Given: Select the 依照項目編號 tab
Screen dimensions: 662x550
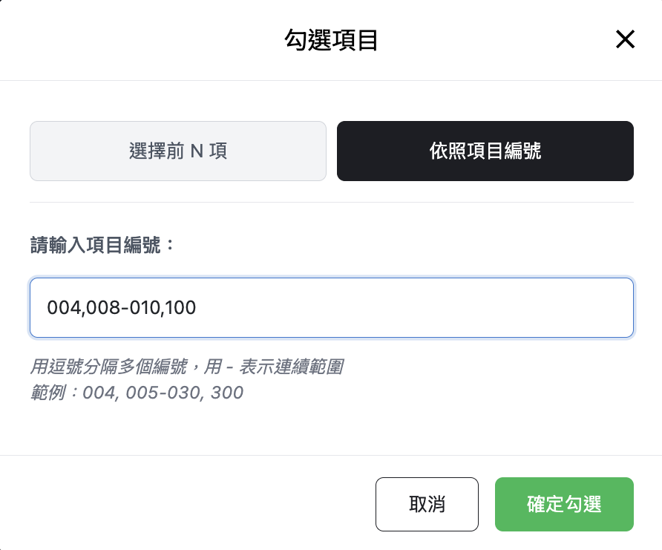Looking at the screenshot, I should (485, 151).
